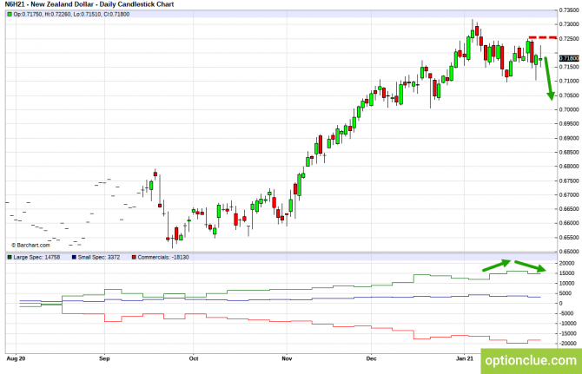The width and height of the screenshot is (582, 374).
Task: Click the Commercials red legend swatch
Action: 134,257
